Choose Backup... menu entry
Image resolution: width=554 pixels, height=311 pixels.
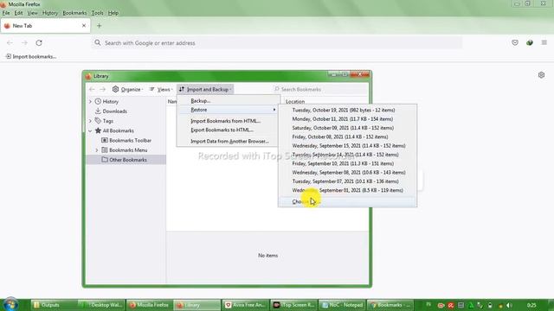tap(229, 101)
